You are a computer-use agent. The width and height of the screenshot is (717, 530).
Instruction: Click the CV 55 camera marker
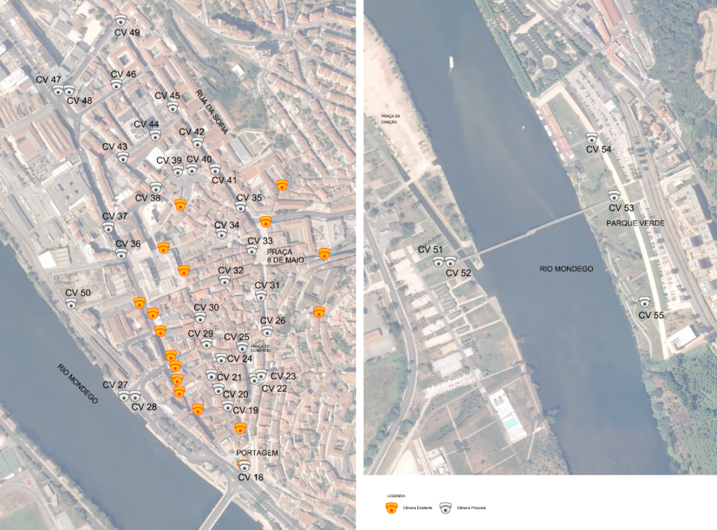pos(644,302)
